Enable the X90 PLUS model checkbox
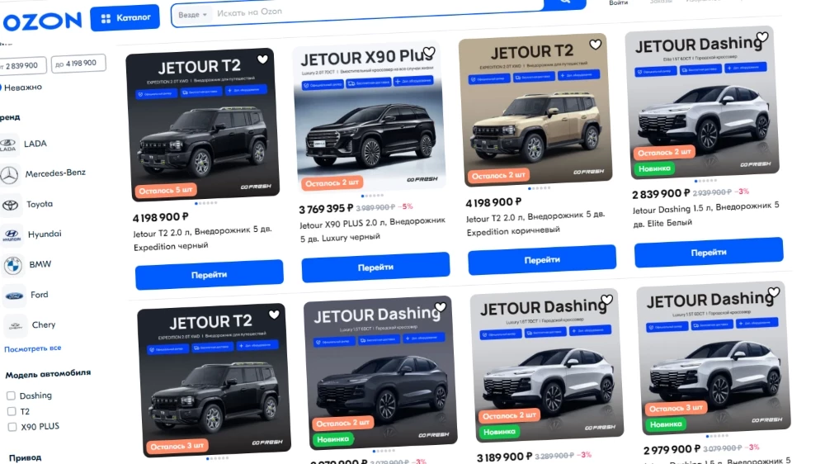 coord(12,427)
